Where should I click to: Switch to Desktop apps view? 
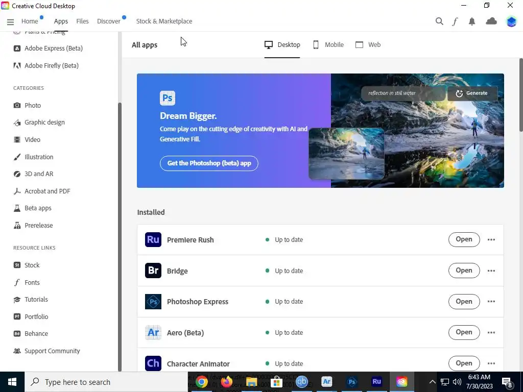[282, 45]
